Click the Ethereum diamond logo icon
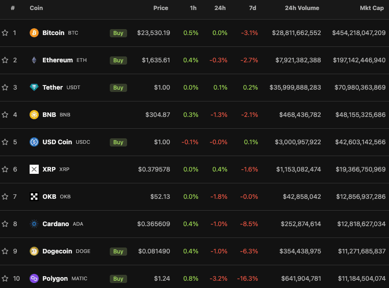Screen dimensions: 389x288 (x=34, y=60)
